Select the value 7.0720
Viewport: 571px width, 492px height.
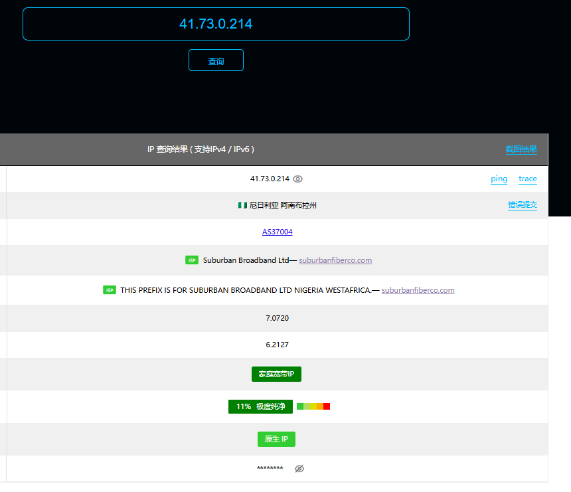coord(277,318)
